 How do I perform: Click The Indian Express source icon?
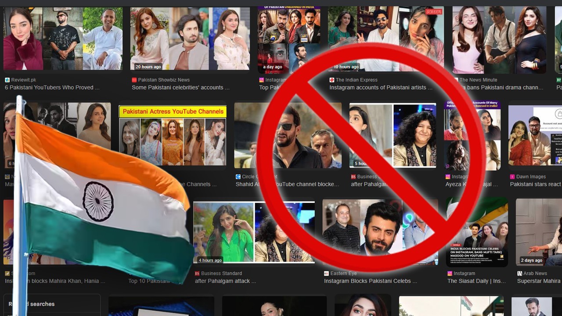[332, 80]
